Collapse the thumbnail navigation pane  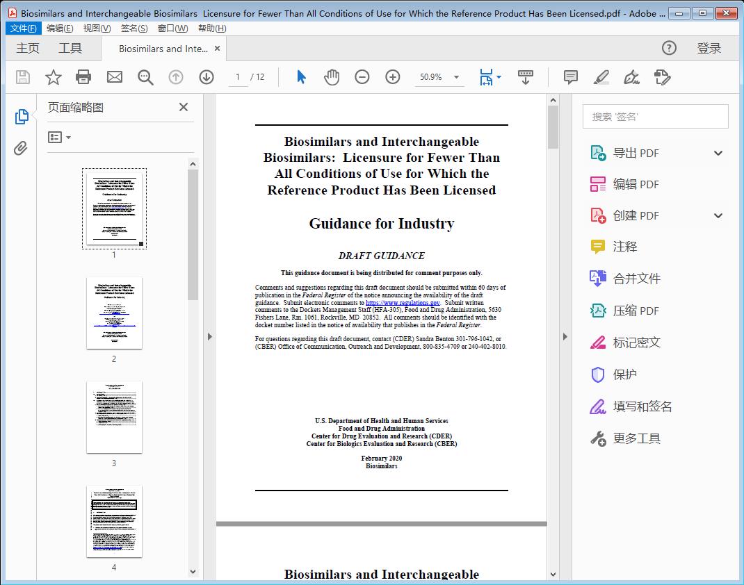(x=183, y=107)
